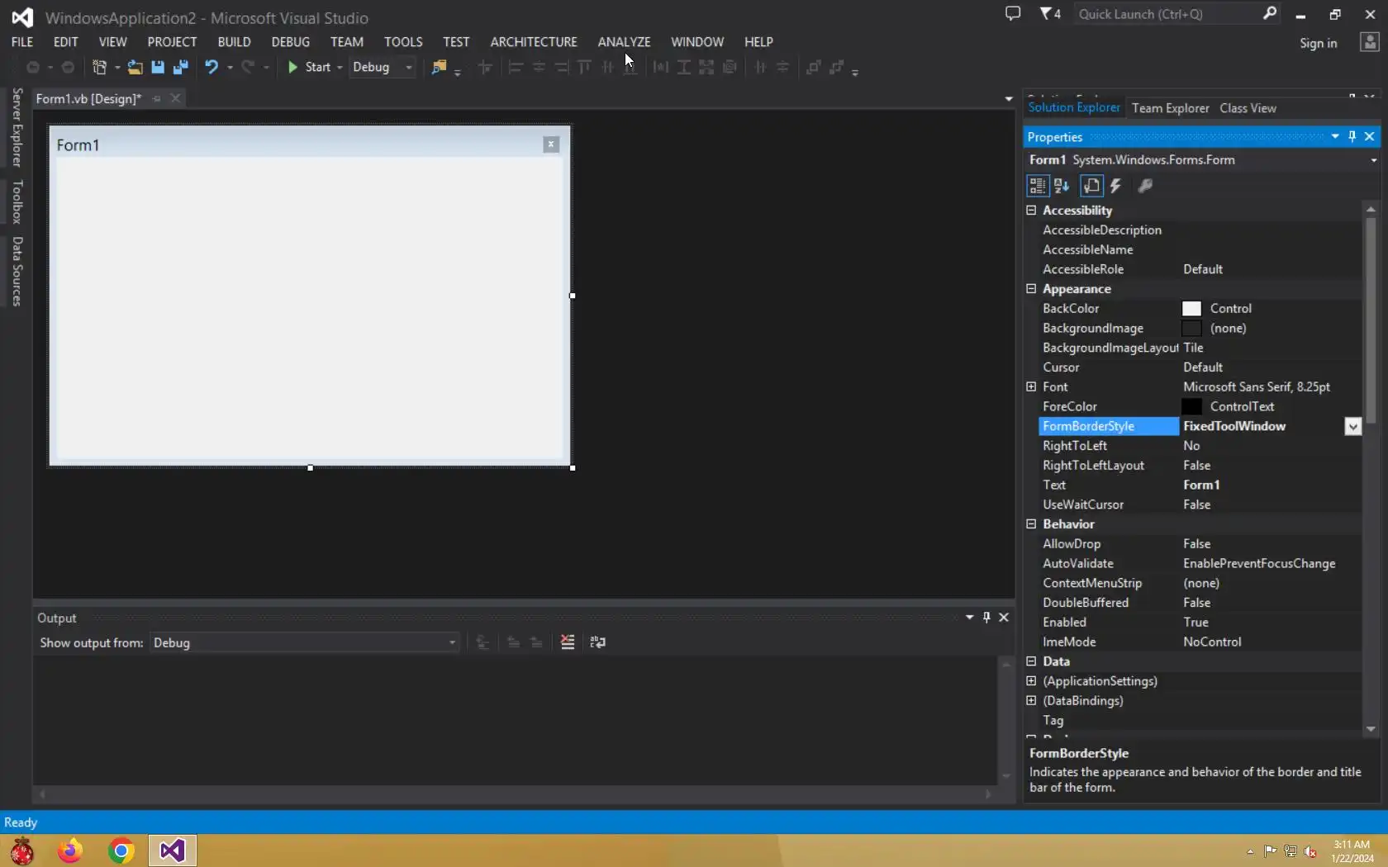The image size is (1388, 867).
Task: Click the Open File toolbar icon
Action: coord(135,68)
